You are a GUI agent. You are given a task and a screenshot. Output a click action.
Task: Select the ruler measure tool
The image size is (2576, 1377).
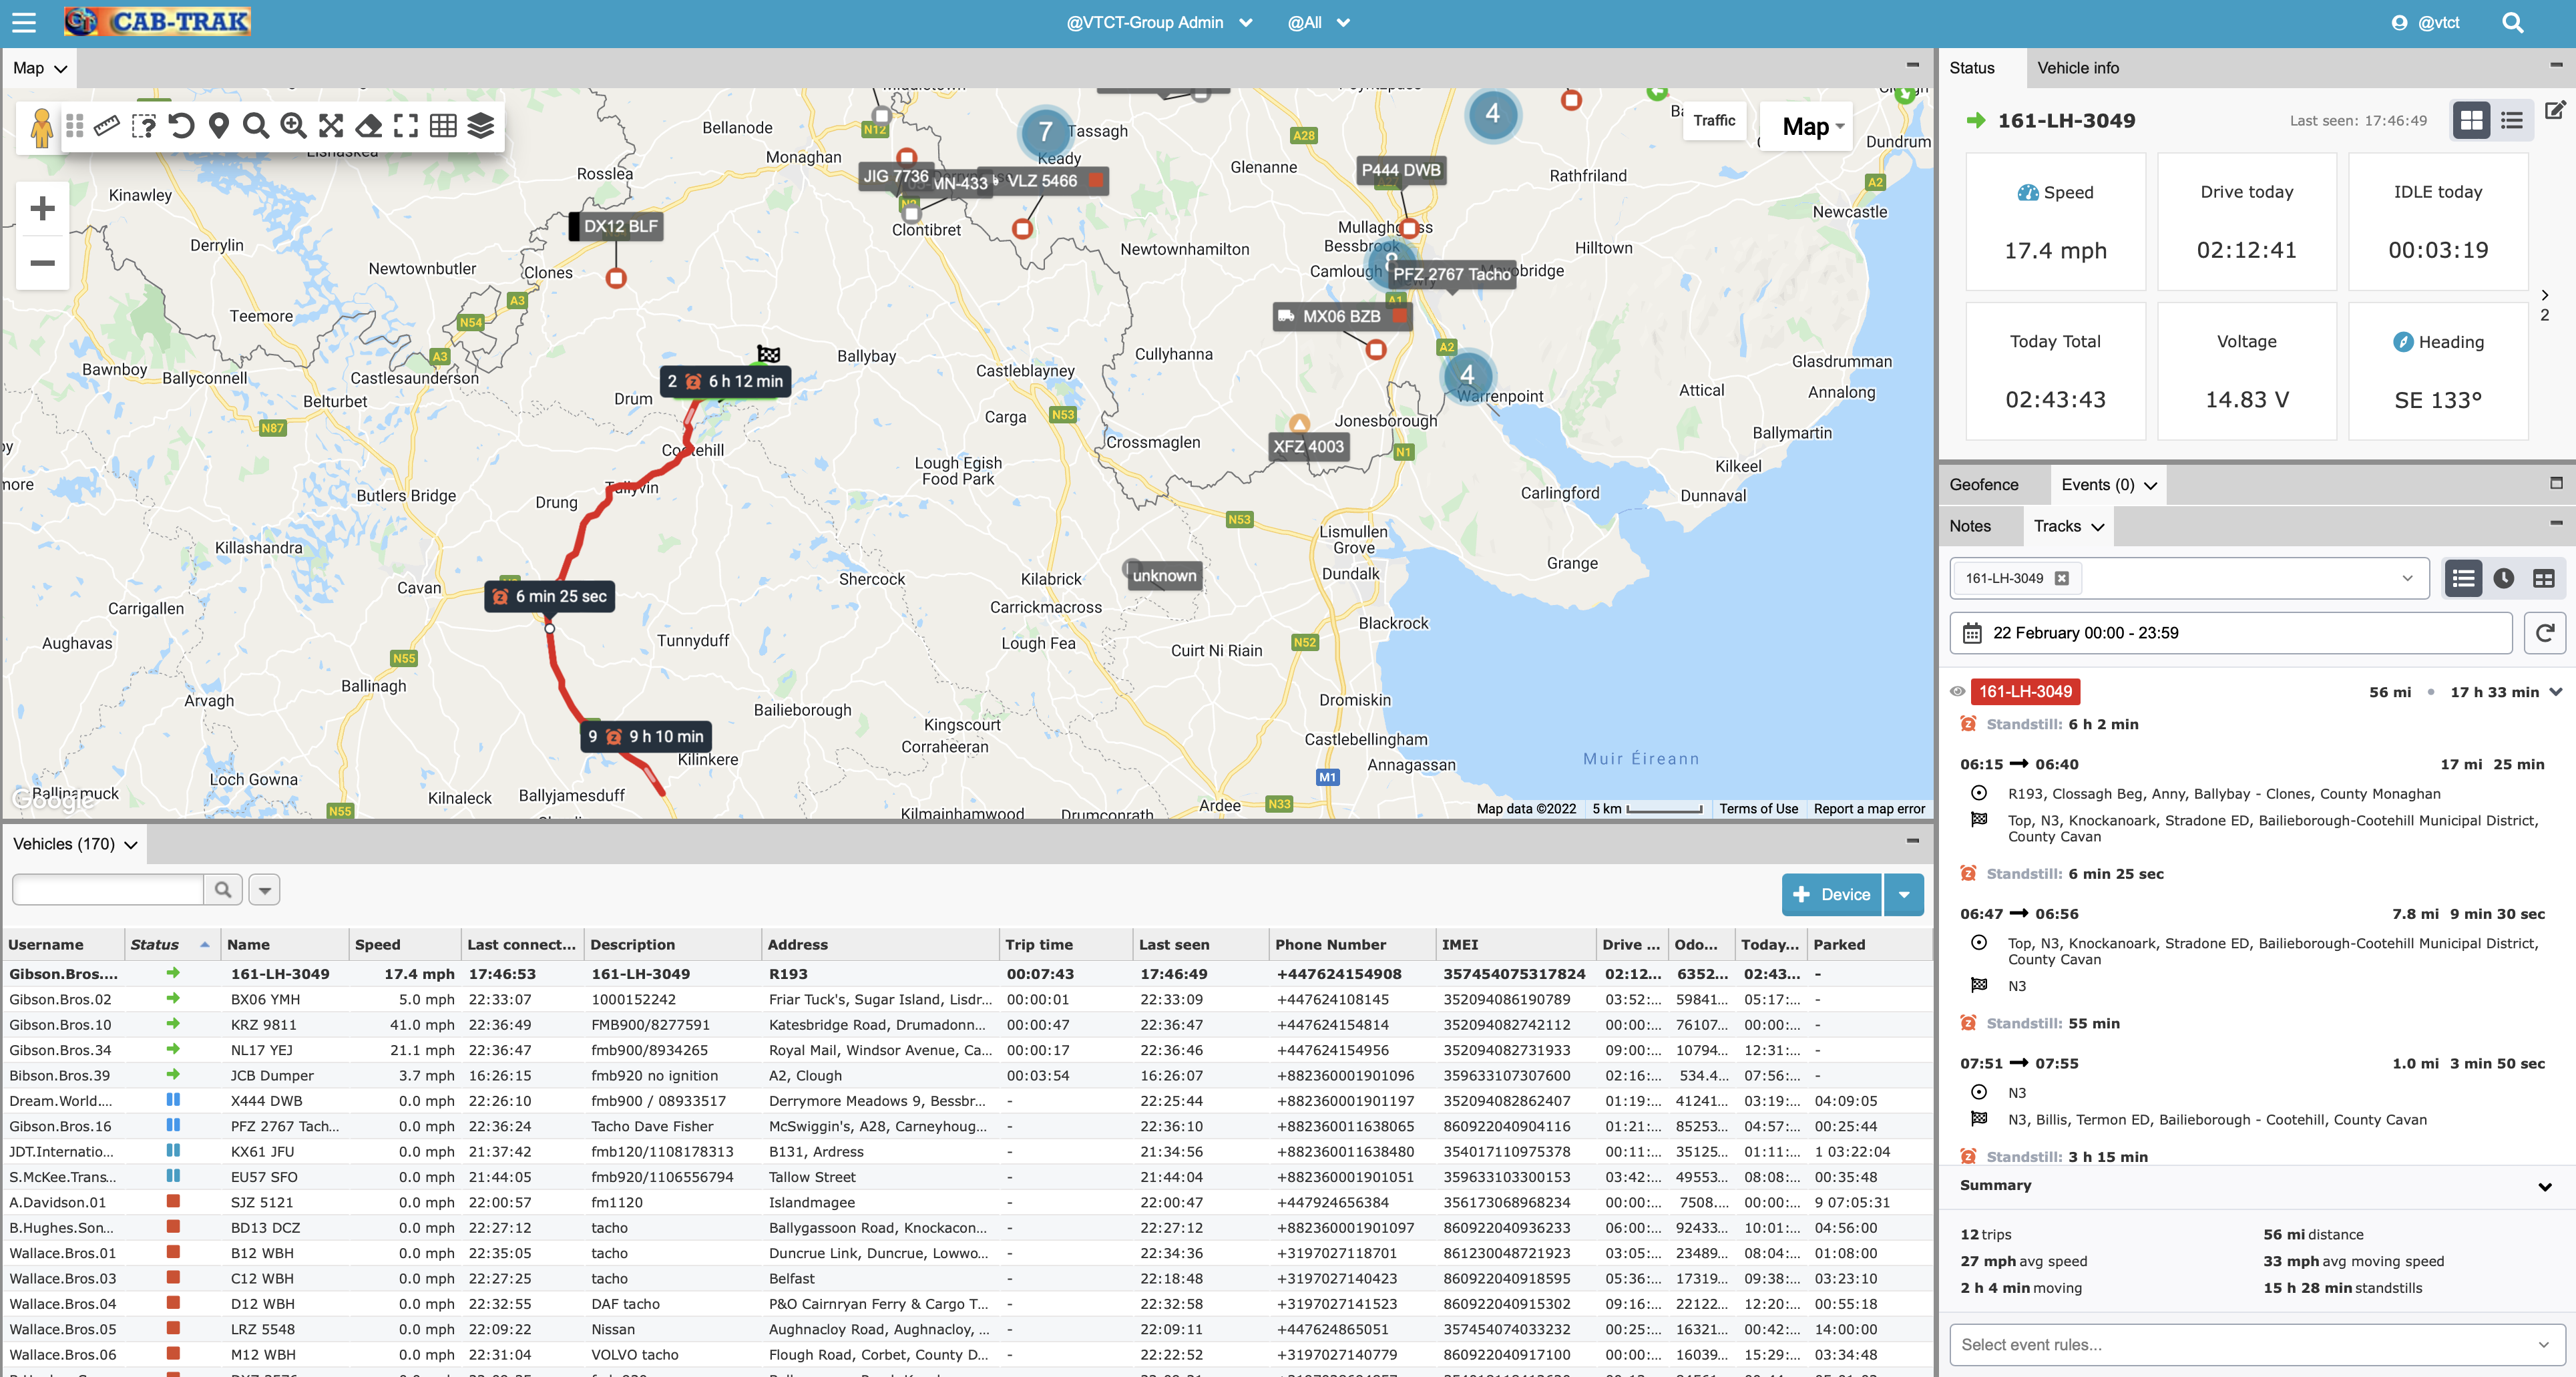[107, 126]
